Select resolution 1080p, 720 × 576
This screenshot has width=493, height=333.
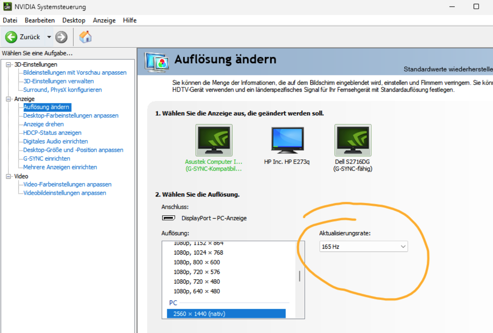197,272
